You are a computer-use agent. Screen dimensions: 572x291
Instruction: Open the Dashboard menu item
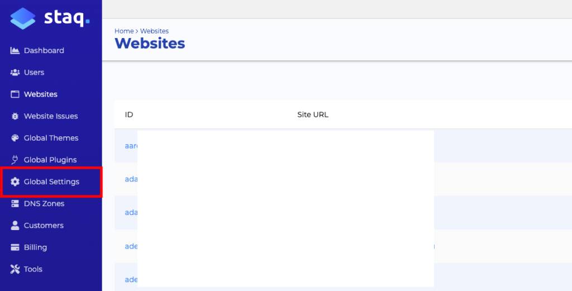click(44, 51)
